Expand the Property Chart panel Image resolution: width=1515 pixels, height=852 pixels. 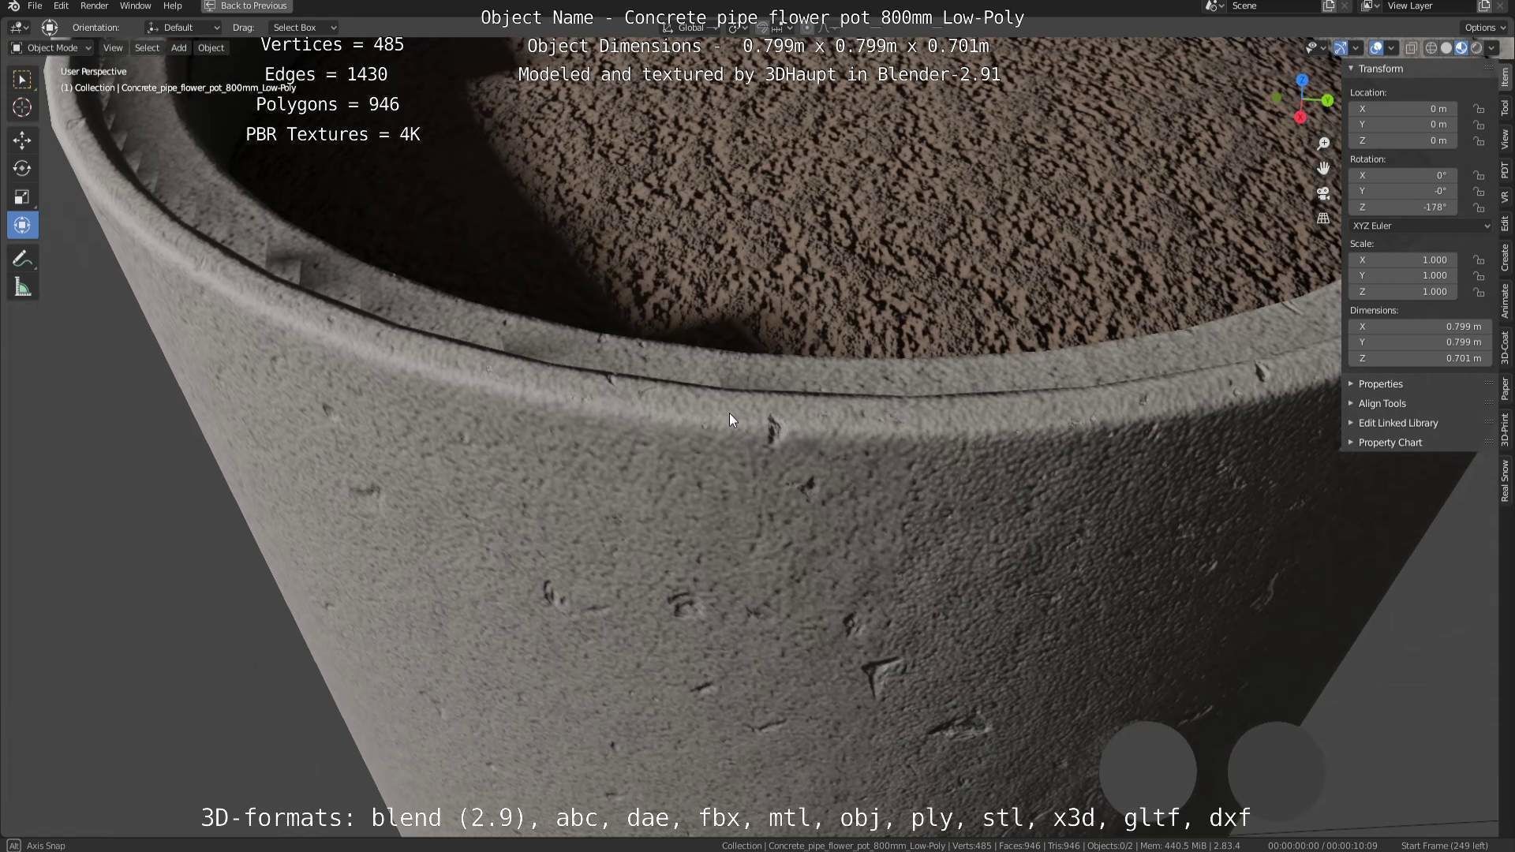(1390, 443)
